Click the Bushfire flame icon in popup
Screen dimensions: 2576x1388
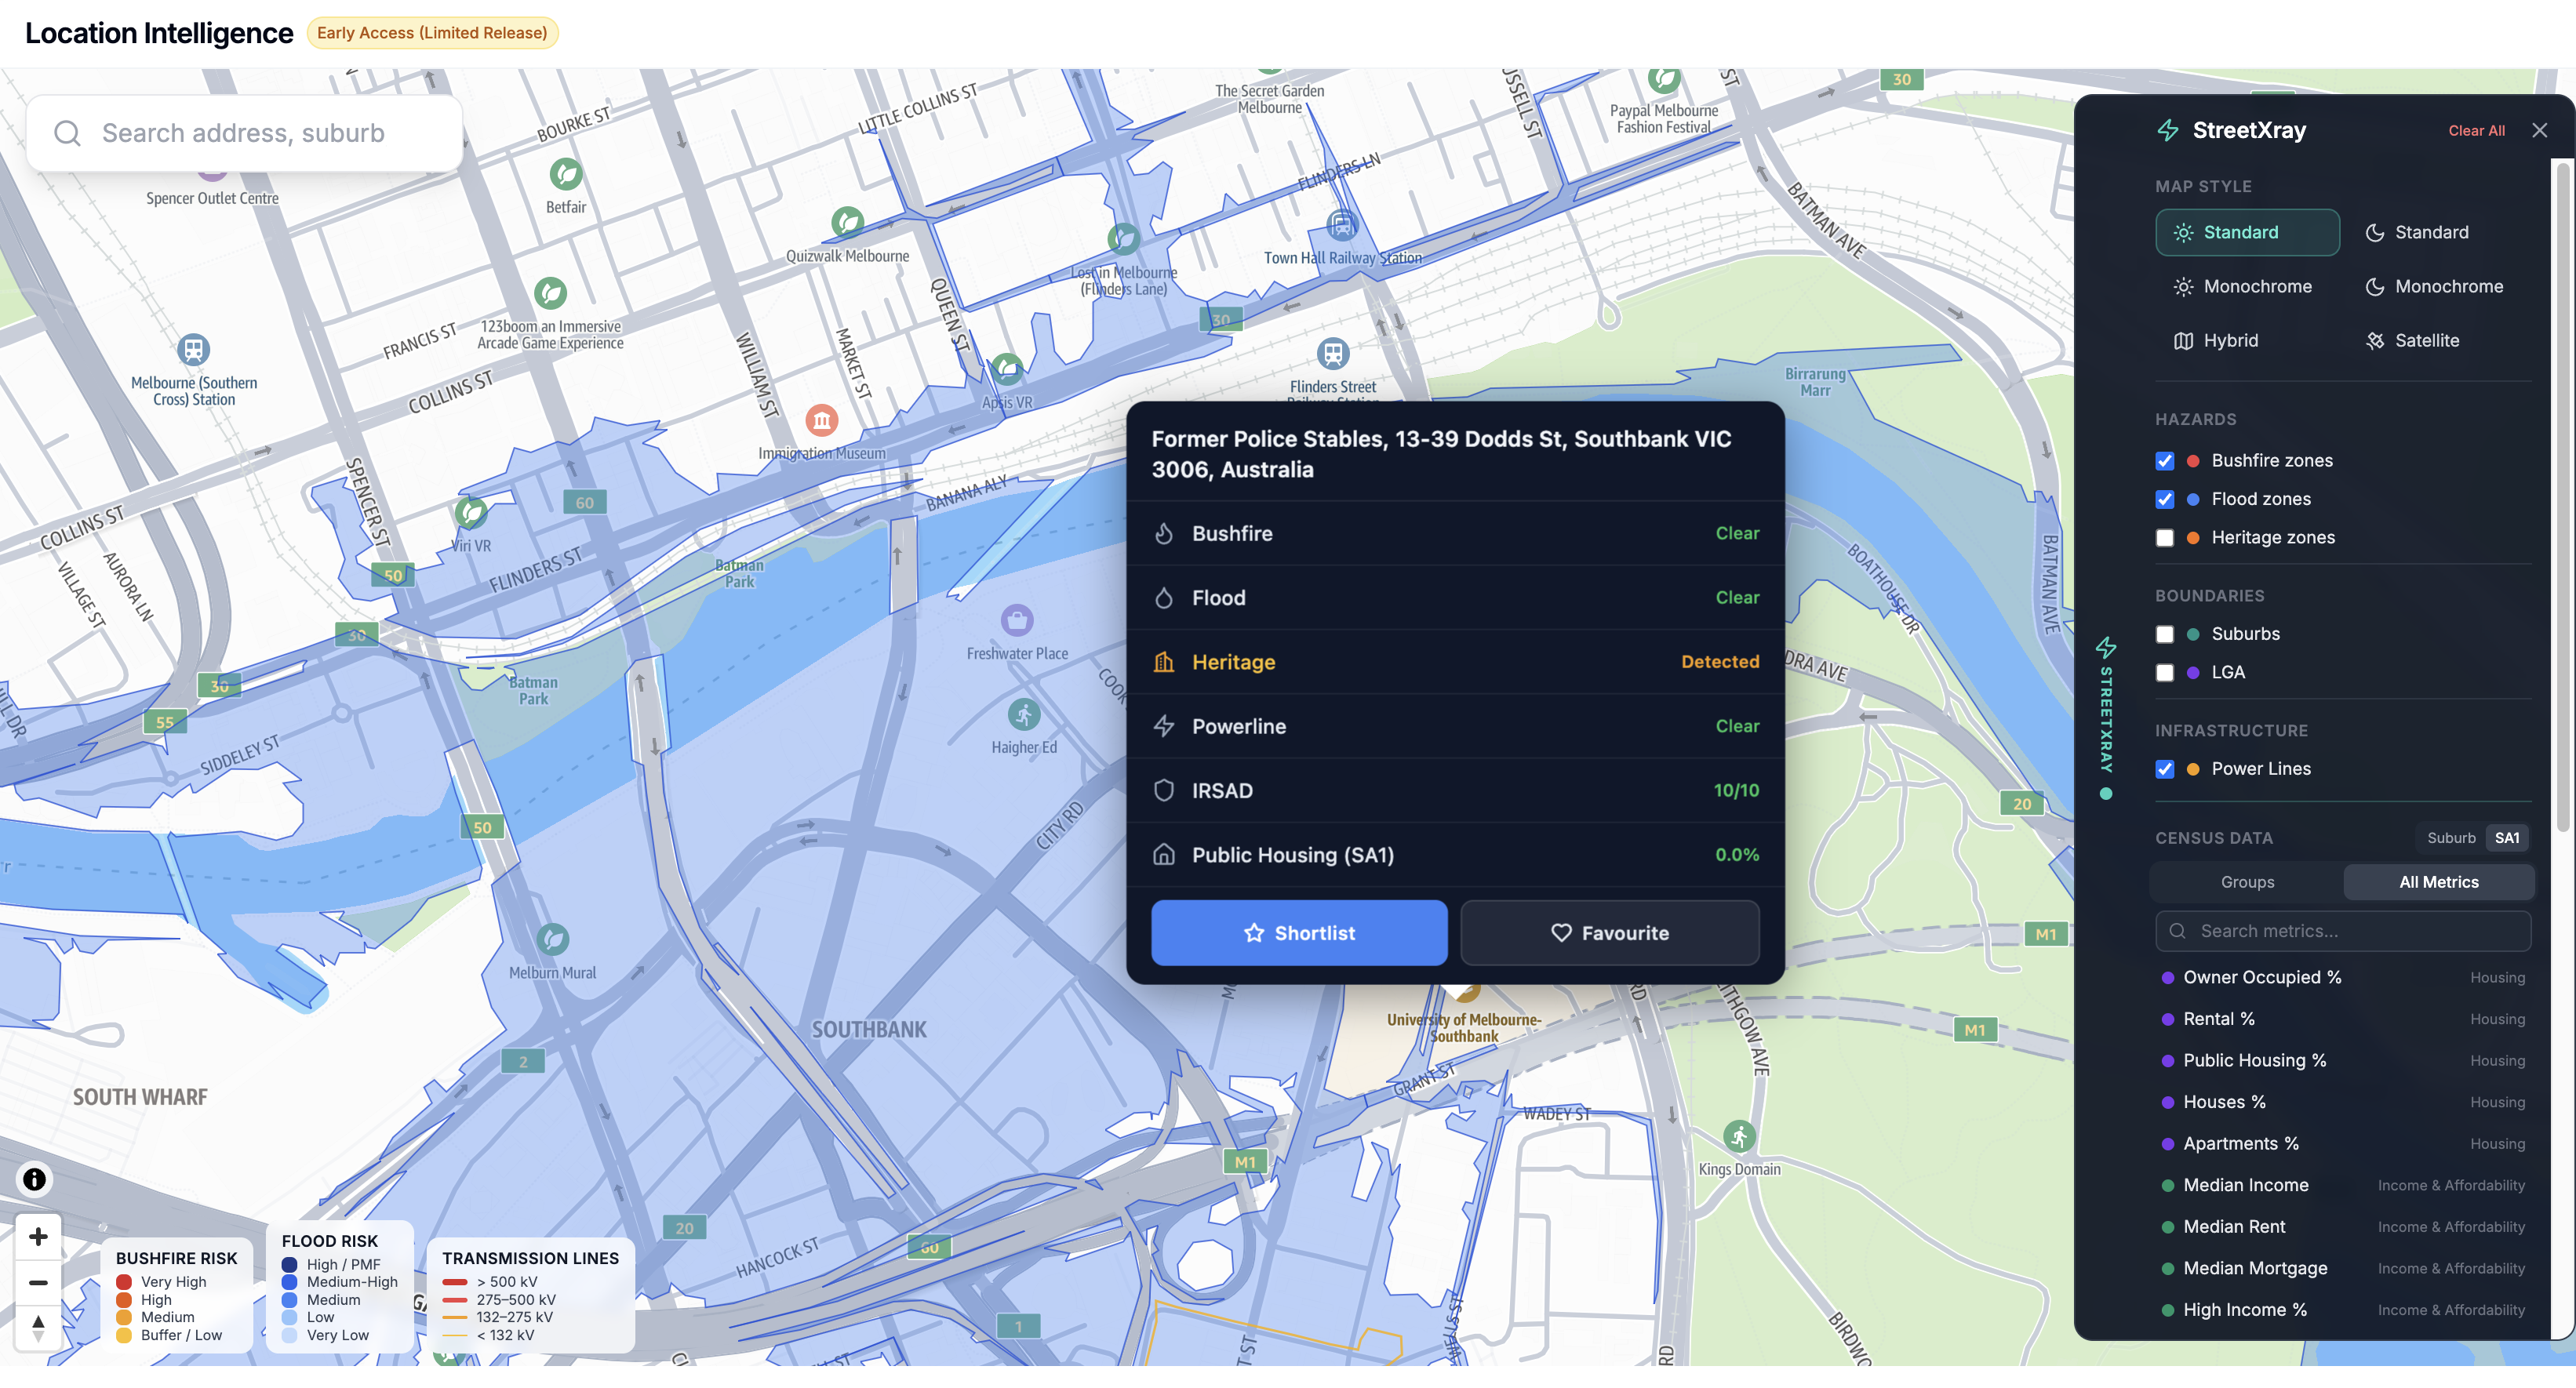1163,533
